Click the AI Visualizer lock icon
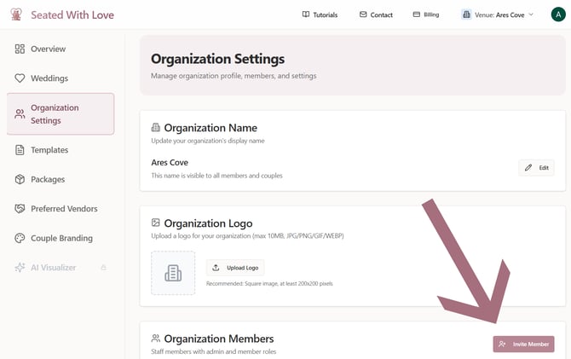 [x=104, y=268]
